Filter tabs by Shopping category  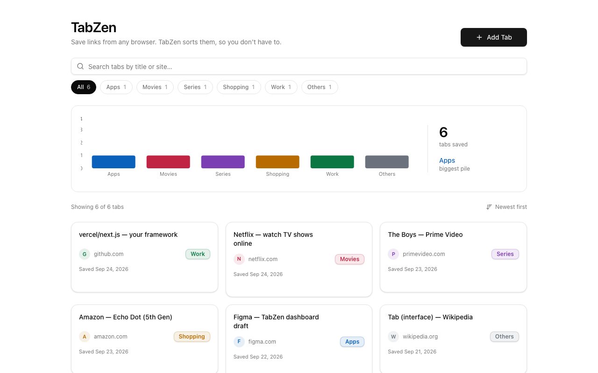239,87
